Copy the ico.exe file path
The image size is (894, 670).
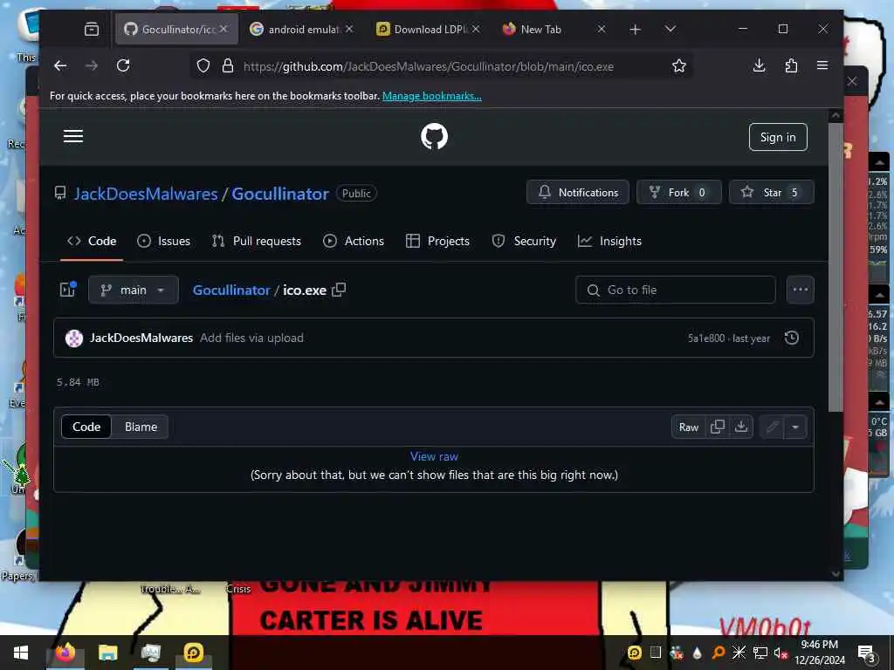(x=339, y=290)
